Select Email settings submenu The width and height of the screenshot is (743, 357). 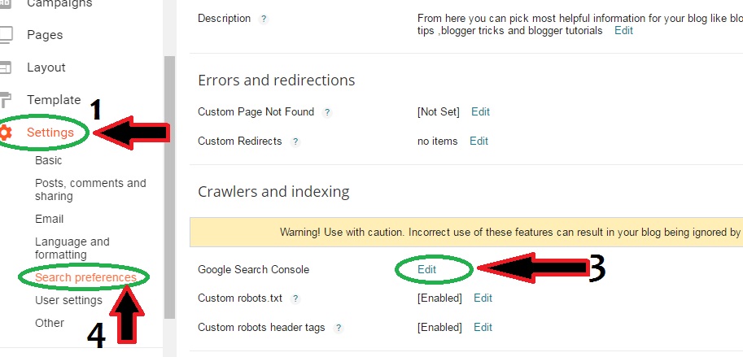coord(49,219)
